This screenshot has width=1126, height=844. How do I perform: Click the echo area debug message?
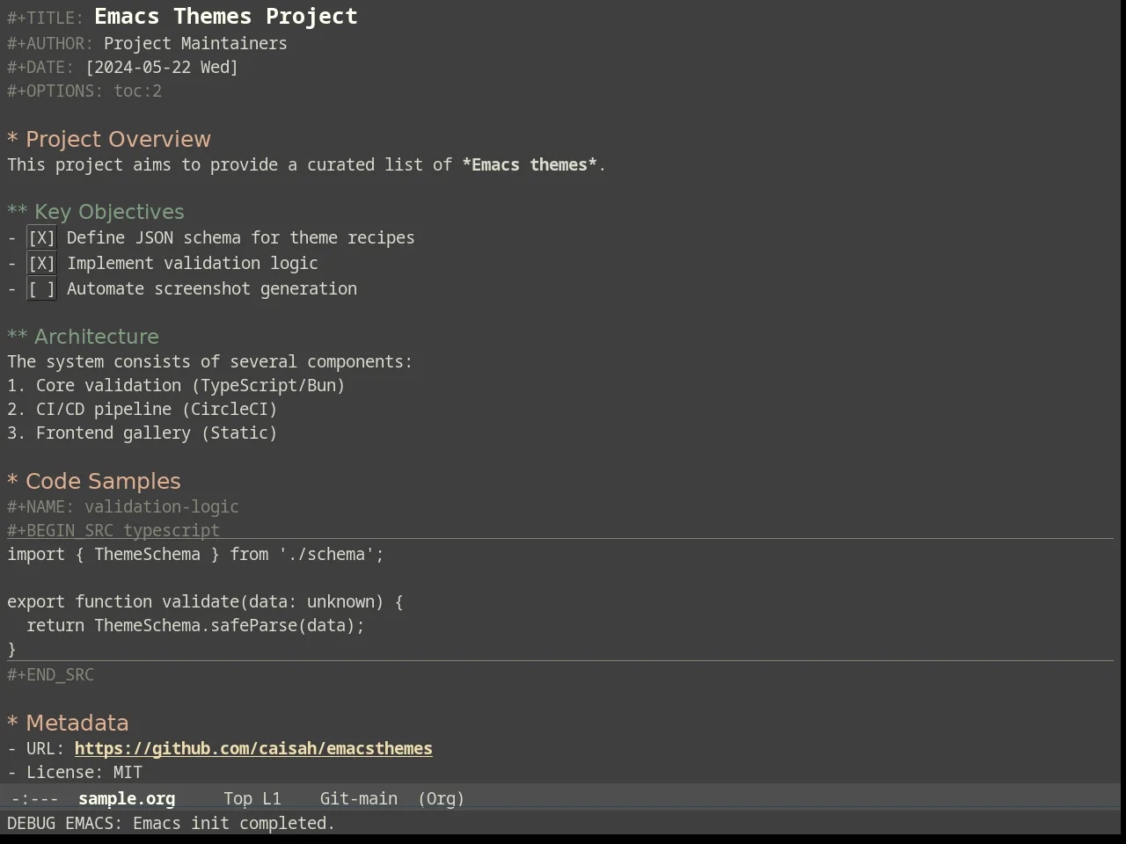[172, 823]
